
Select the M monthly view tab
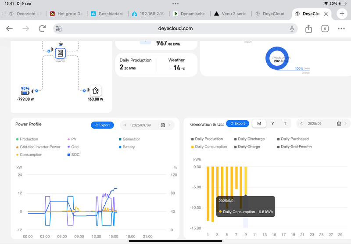coord(259,124)
